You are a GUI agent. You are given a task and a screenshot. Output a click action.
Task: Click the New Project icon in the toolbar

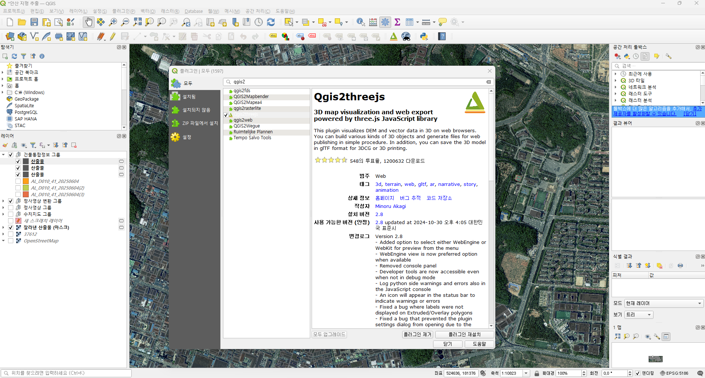[x=10, y=22]
